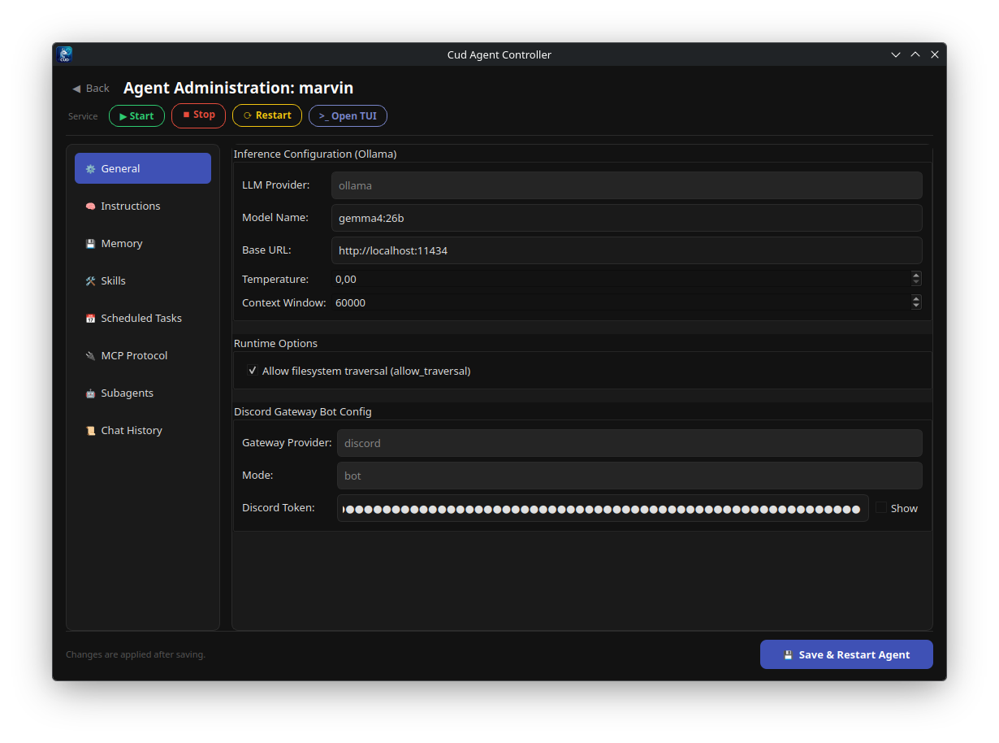Go Back to the agent list

[x=91, y=88]
